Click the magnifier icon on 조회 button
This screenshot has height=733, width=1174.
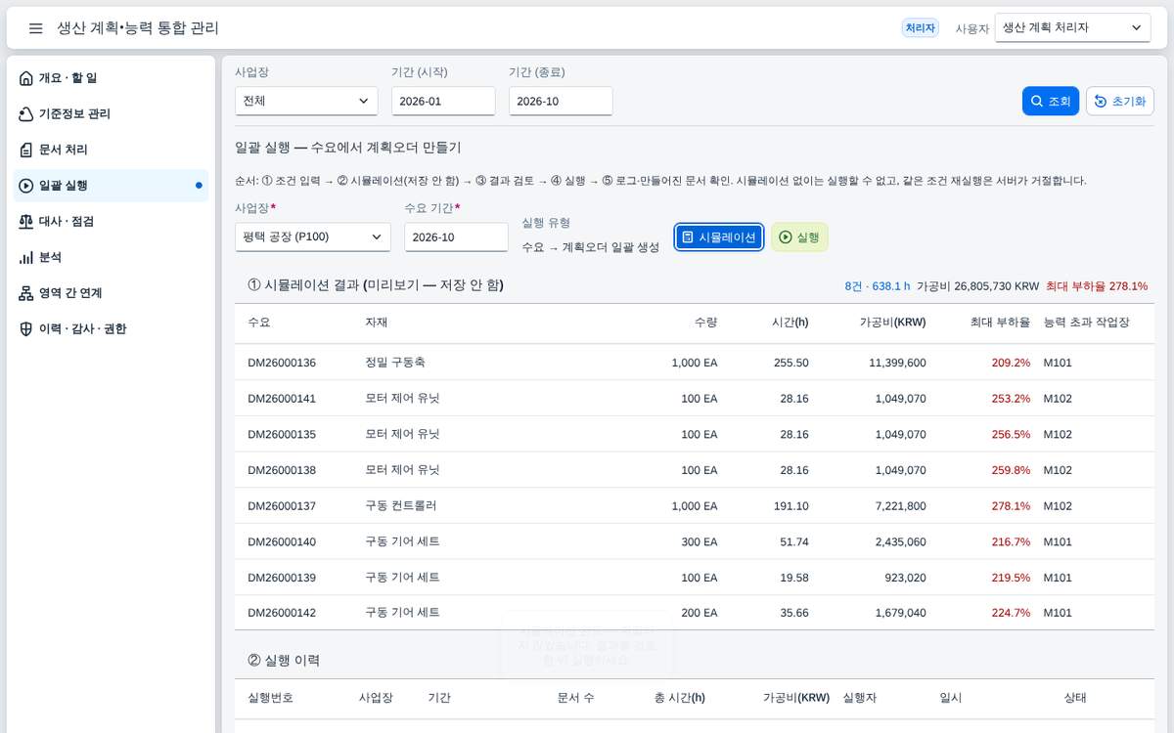pos(1037,102)
